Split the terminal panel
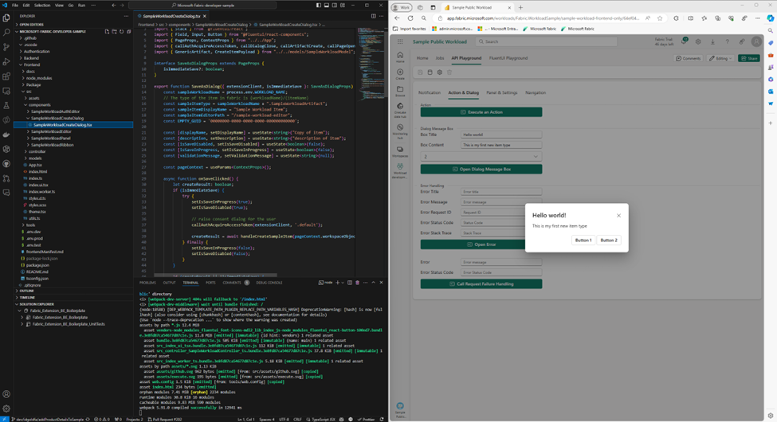 coord(350,283)
